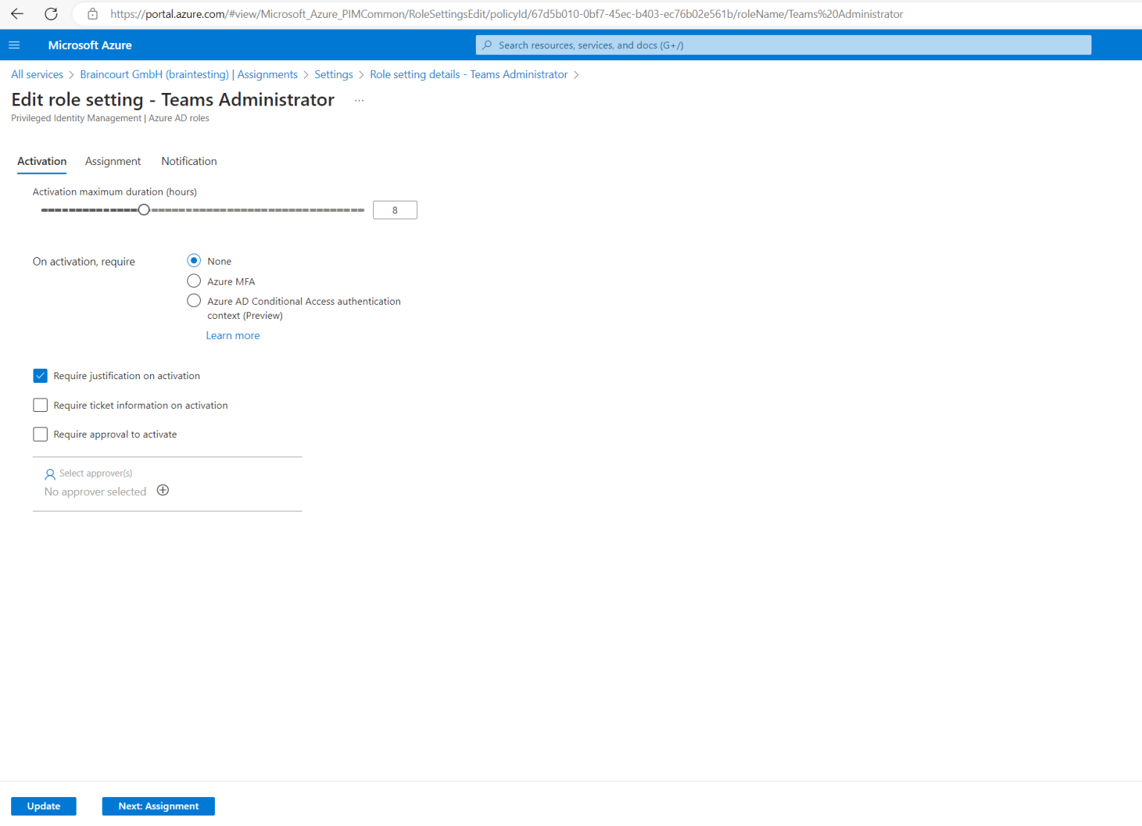Select the Azure MFA activation requirement

(193, 280)
